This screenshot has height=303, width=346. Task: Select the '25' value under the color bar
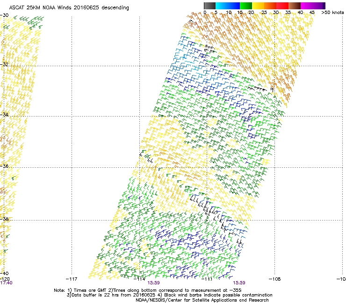[x=264, y=13]
